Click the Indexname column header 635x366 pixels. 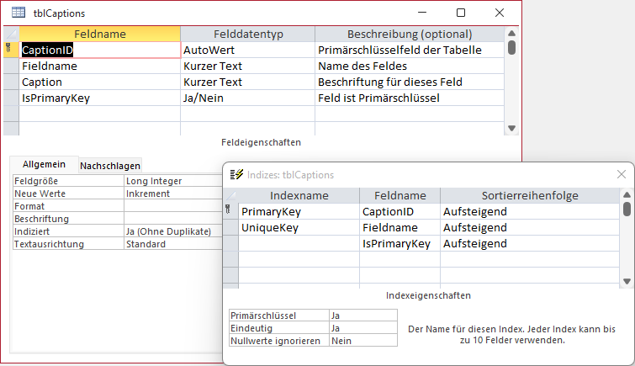299,195
